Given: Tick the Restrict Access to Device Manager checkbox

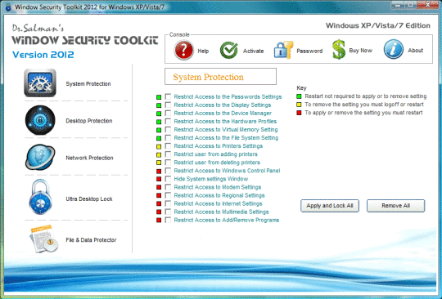Looking at the screenshot, I should [168, 113].
